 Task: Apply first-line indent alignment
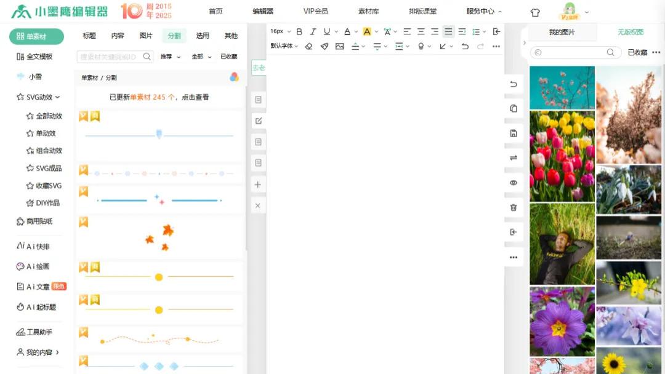[462, 31]
